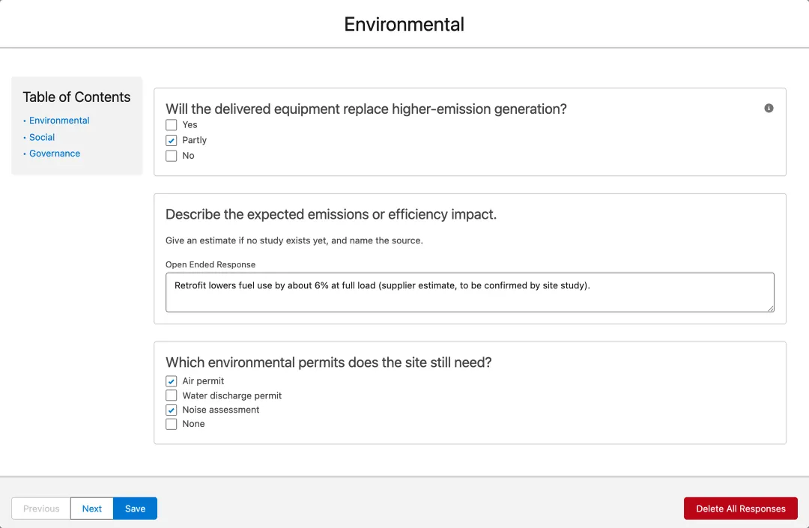Check the Yes checkbox
Screen dimensions: 809x528
pos(172,125)
